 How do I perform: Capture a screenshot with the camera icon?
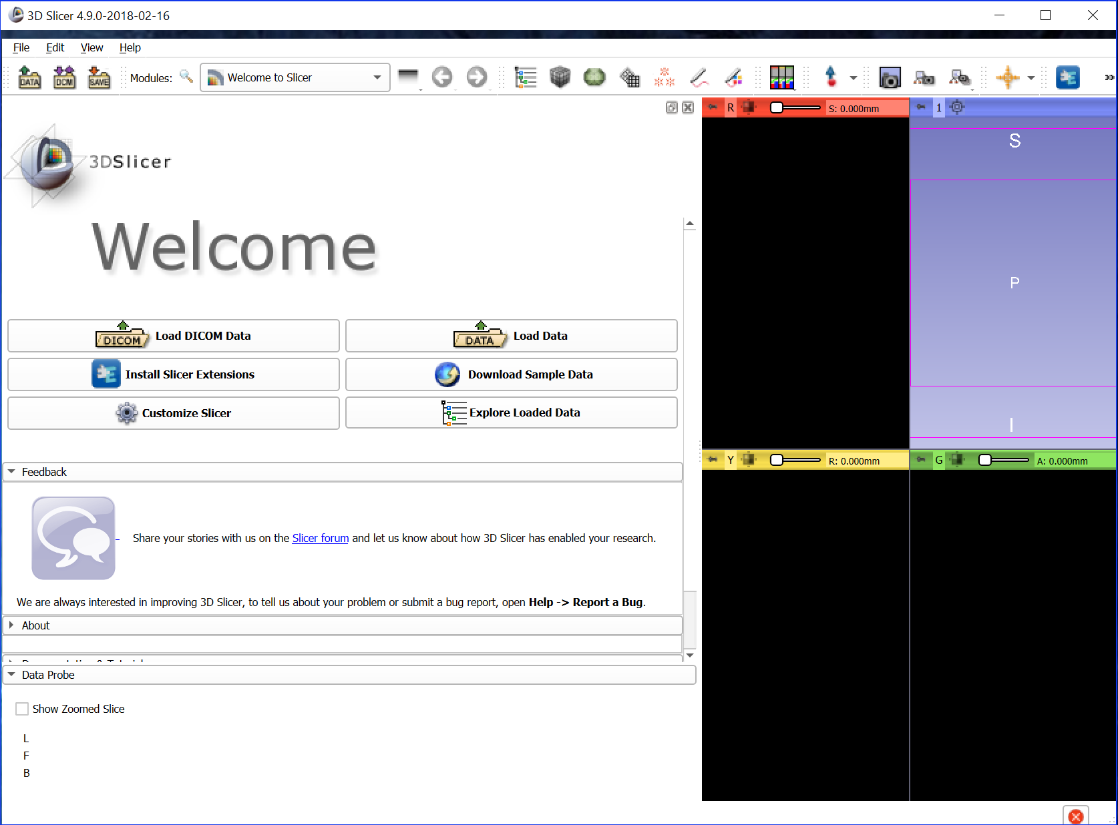point(890,77)
